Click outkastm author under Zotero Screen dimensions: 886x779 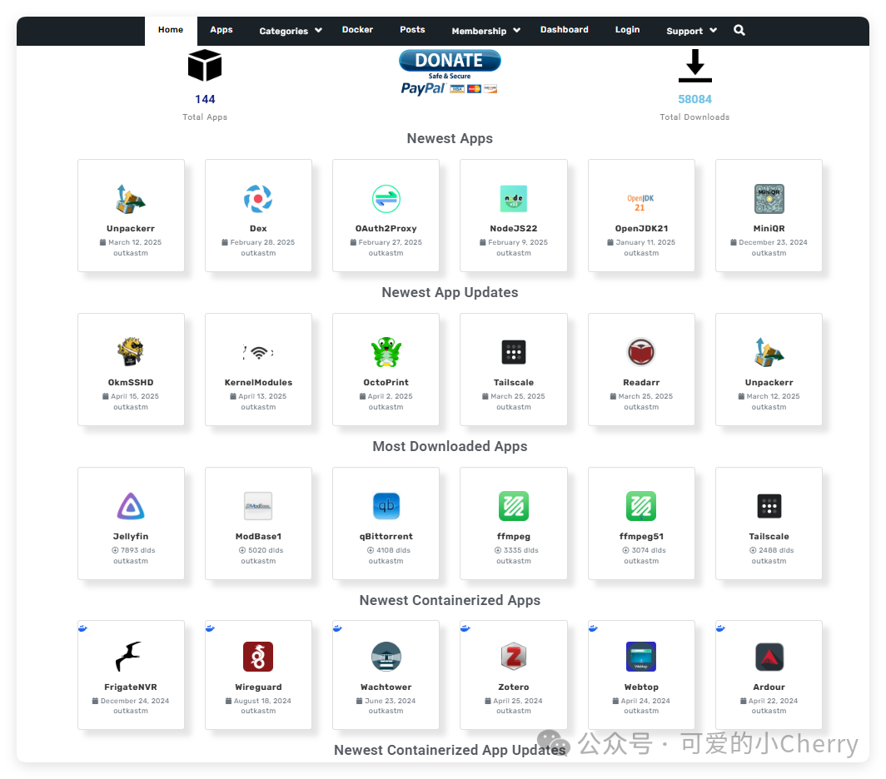point(514,712)
